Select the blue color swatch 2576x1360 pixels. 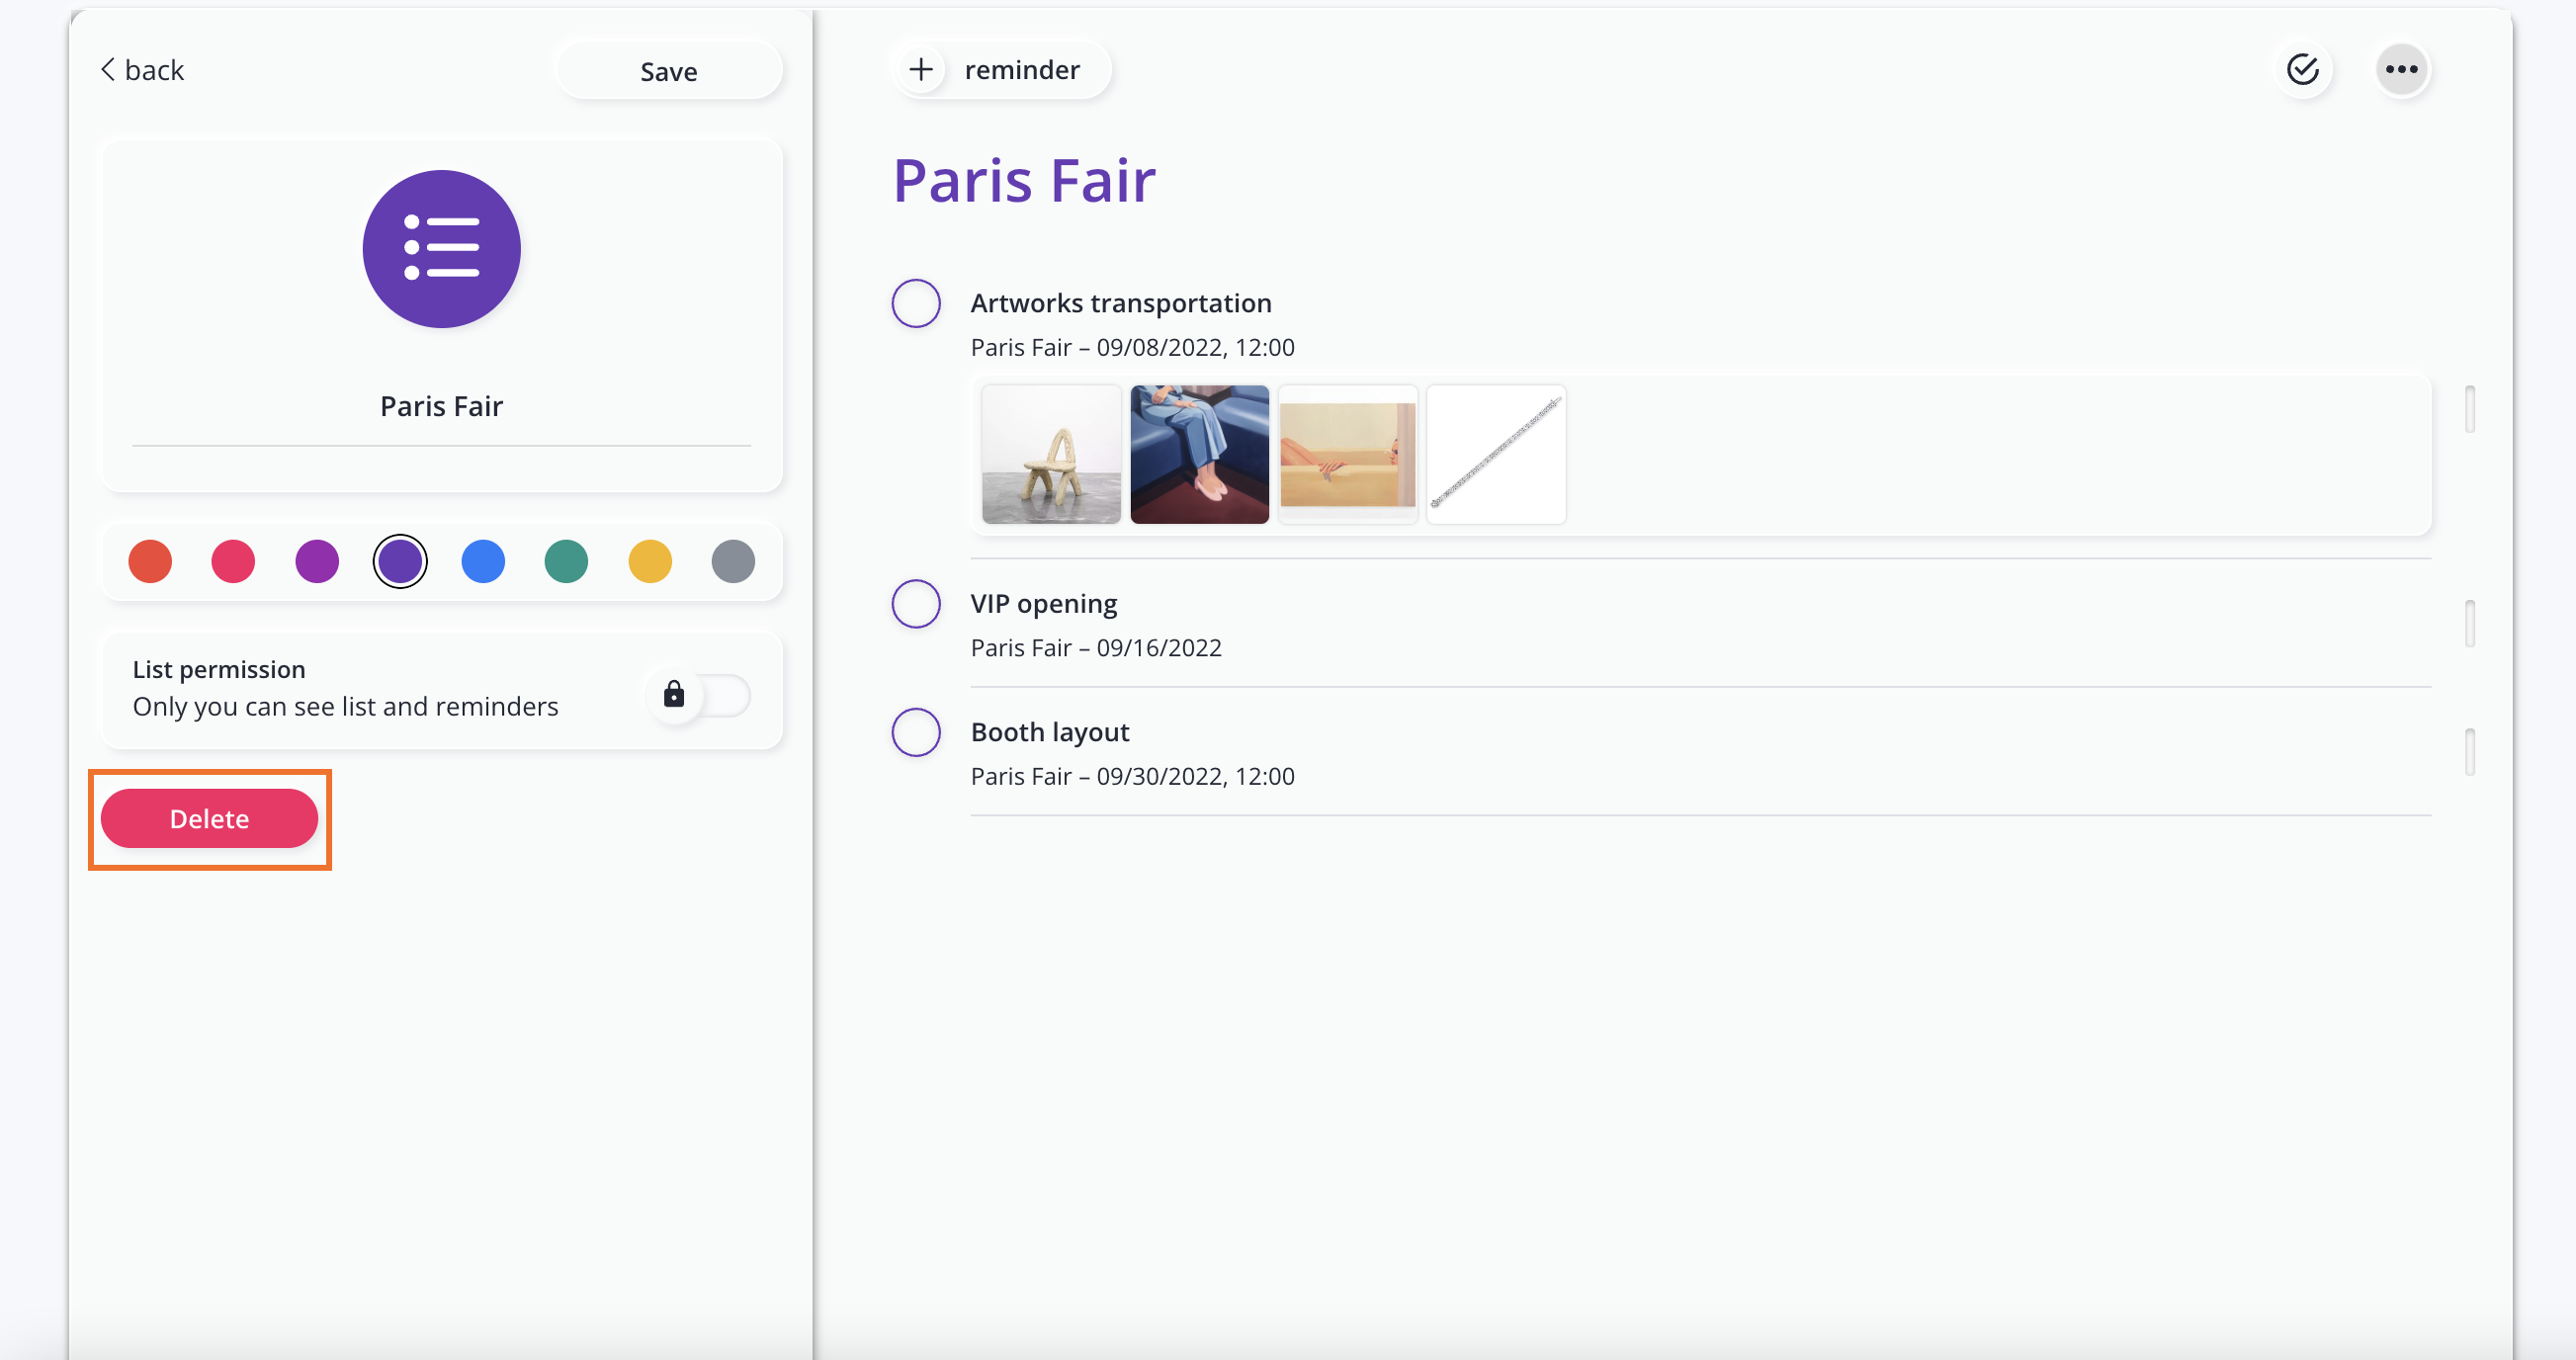click(483, 561)
